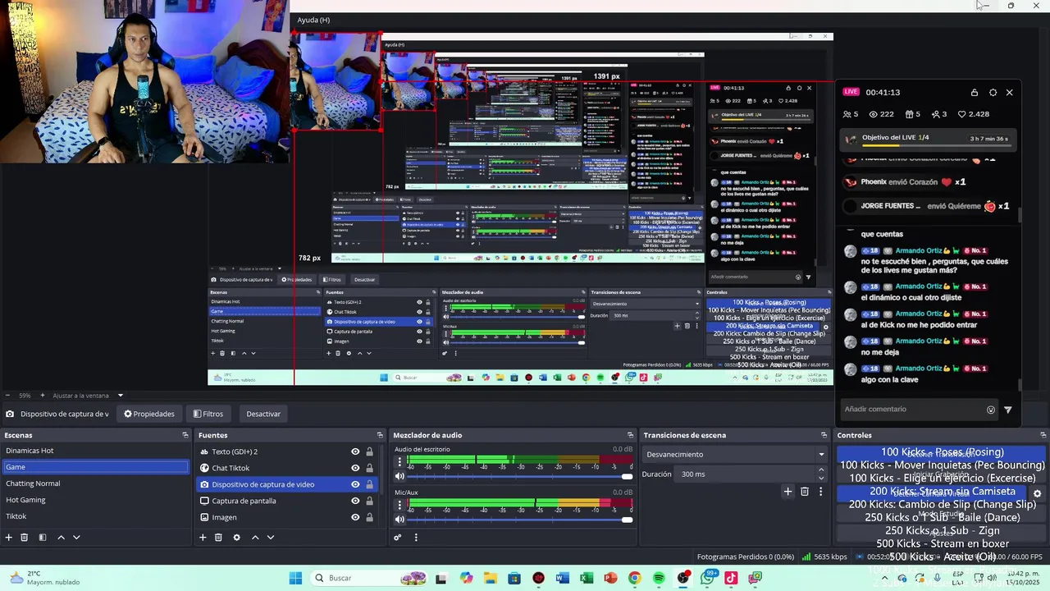
Task: Toggle lock on Chat Tiktok source
Action: tap(369, 468)
